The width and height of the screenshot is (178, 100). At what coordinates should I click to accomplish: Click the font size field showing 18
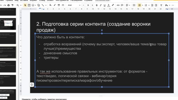click(88, 5)
